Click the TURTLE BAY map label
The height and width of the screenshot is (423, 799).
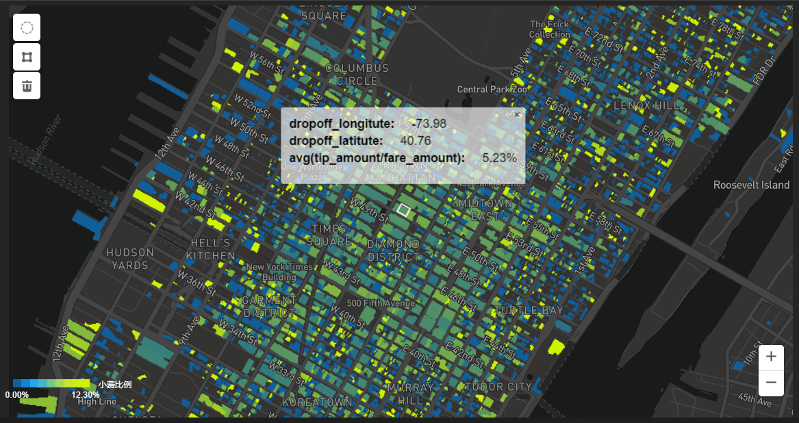tap(529, 310)
